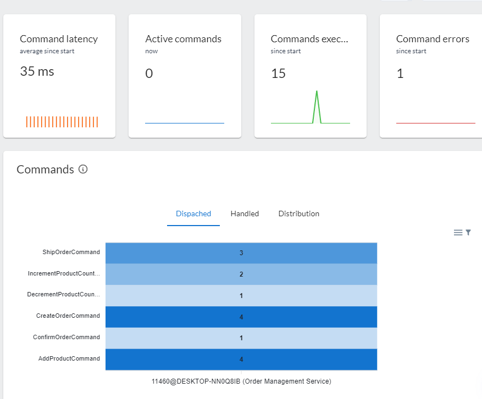Click 'average since start' subtitle
The width and height of the screenshot is (482, 399).
tap(47, 51)
